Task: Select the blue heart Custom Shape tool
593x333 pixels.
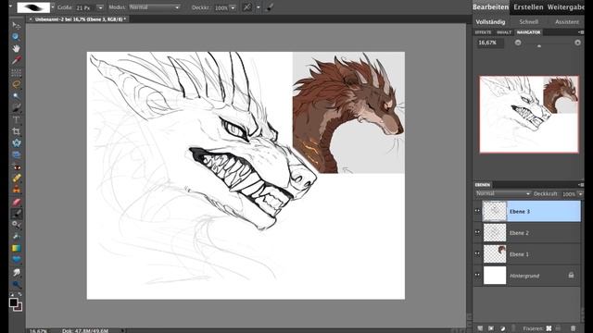Action: 16,259
